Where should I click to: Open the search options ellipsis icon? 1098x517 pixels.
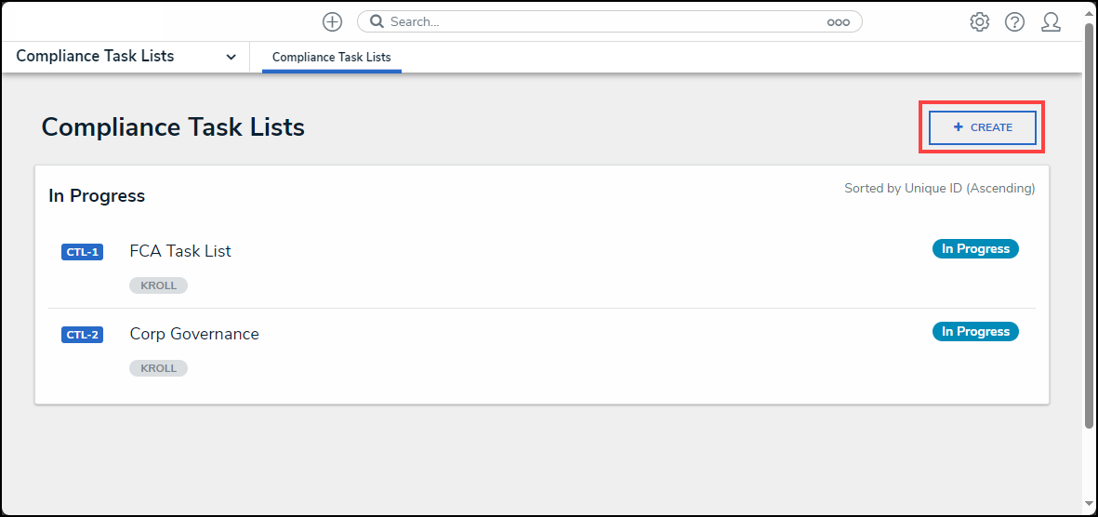(838, 22)
